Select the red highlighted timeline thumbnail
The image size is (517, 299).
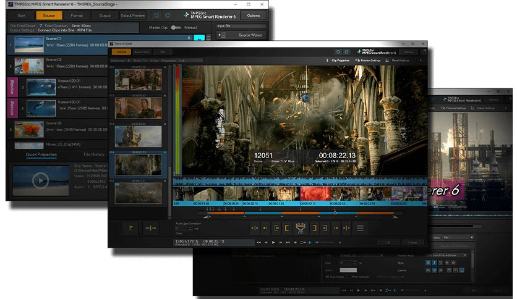tap(315, 193)
